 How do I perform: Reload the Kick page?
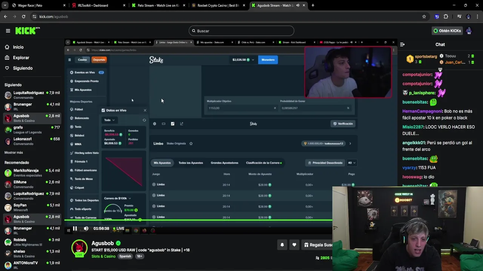tap(23, 17)
